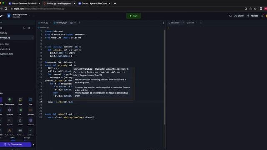Select levelsys.py in file tree

point(5,38)
